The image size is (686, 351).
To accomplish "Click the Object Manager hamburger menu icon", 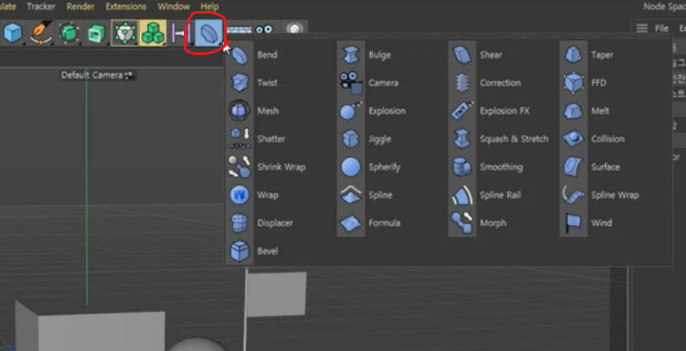I will click(642, 28).
